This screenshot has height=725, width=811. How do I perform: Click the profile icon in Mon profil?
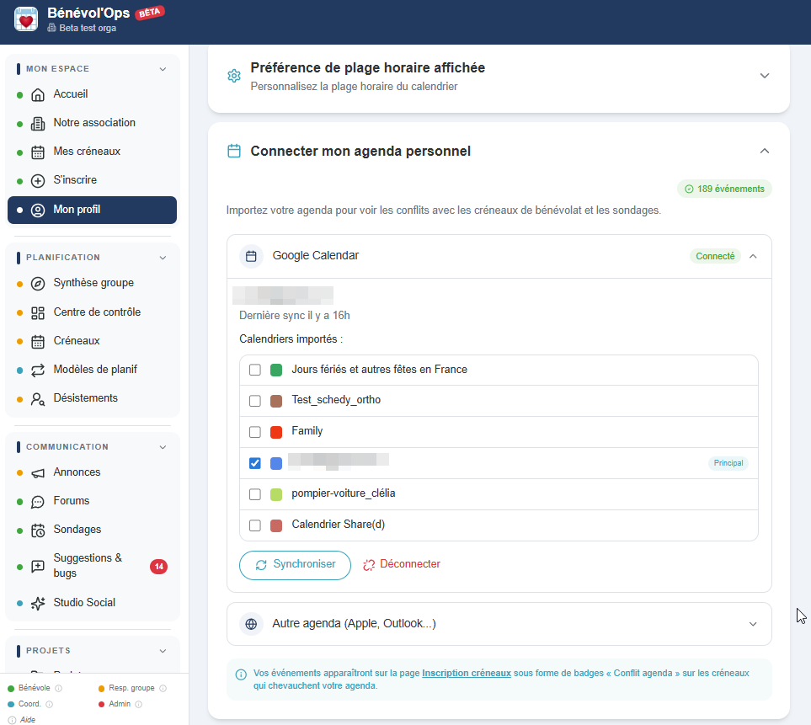pos(38,211)
